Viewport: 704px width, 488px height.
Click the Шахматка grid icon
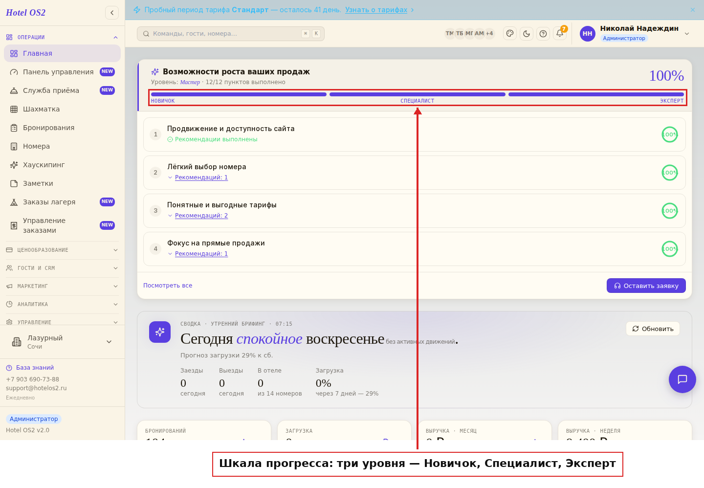[14, 109]
